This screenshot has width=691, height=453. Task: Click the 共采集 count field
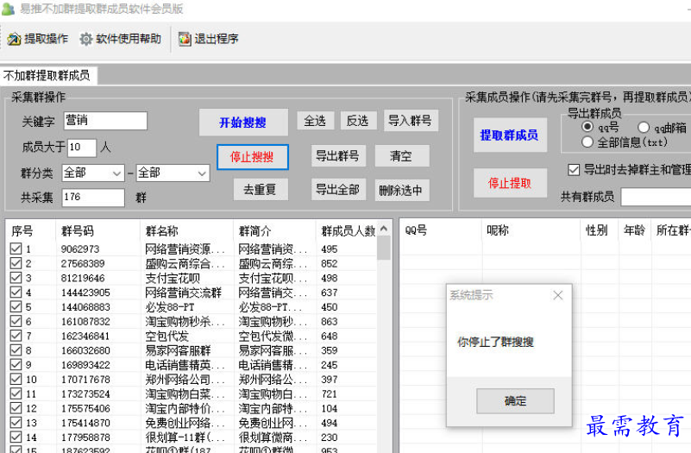[93, 198]
